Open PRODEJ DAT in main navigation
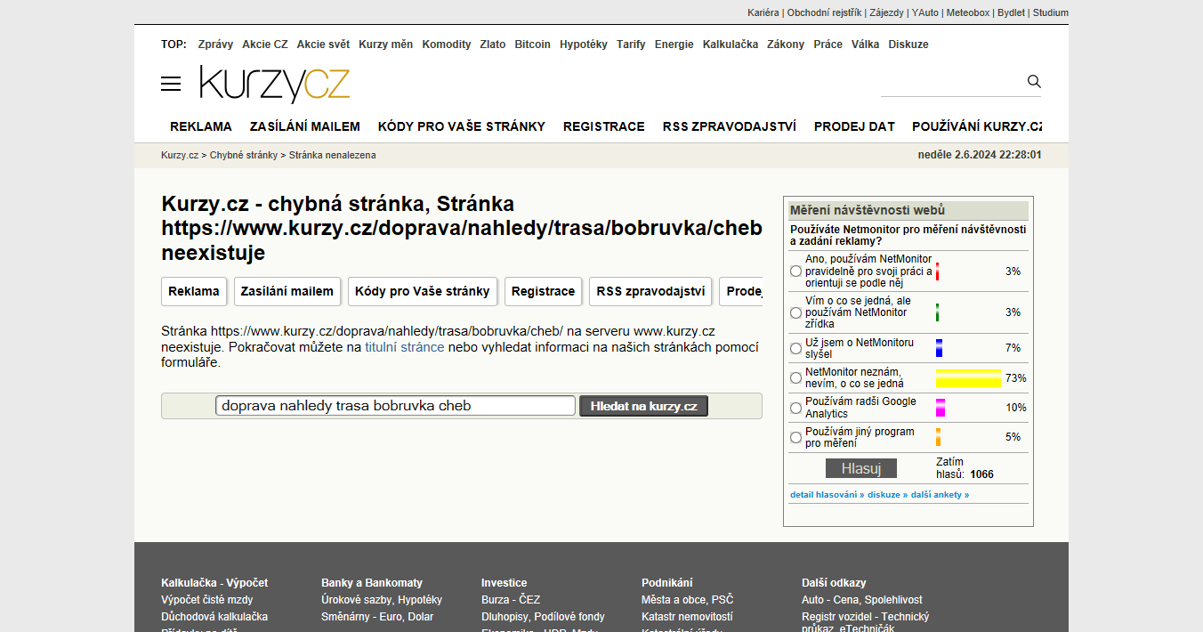 coord(854,126)
